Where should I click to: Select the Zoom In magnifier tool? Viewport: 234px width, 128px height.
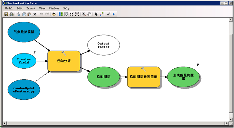(84, 14)
